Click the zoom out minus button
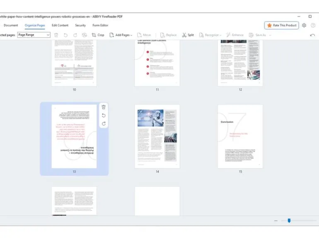319x239 pixels. [276, 220]
